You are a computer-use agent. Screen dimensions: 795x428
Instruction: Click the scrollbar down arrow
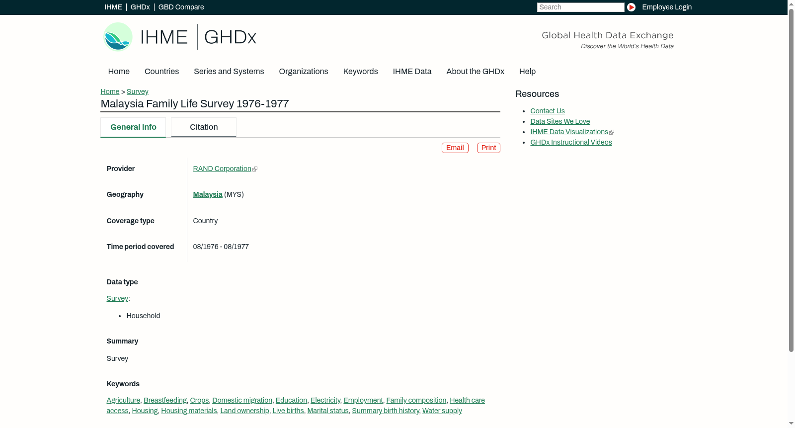(791, 424)
